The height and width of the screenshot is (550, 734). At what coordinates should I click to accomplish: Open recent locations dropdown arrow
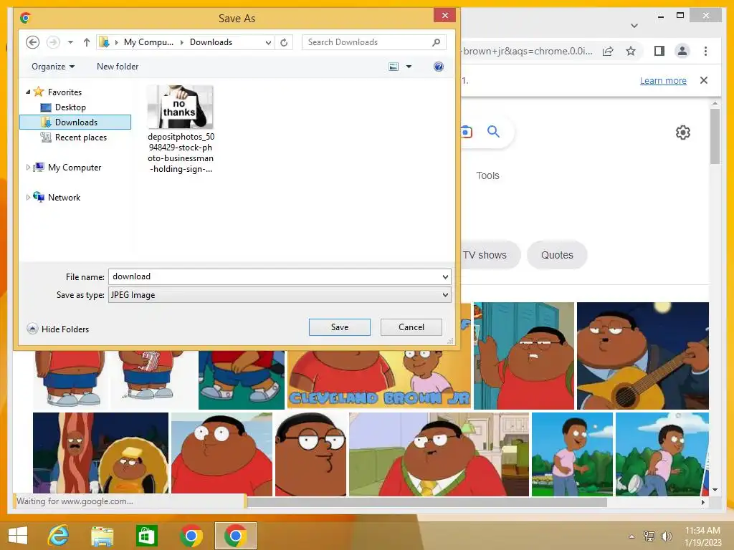[70, 42]
